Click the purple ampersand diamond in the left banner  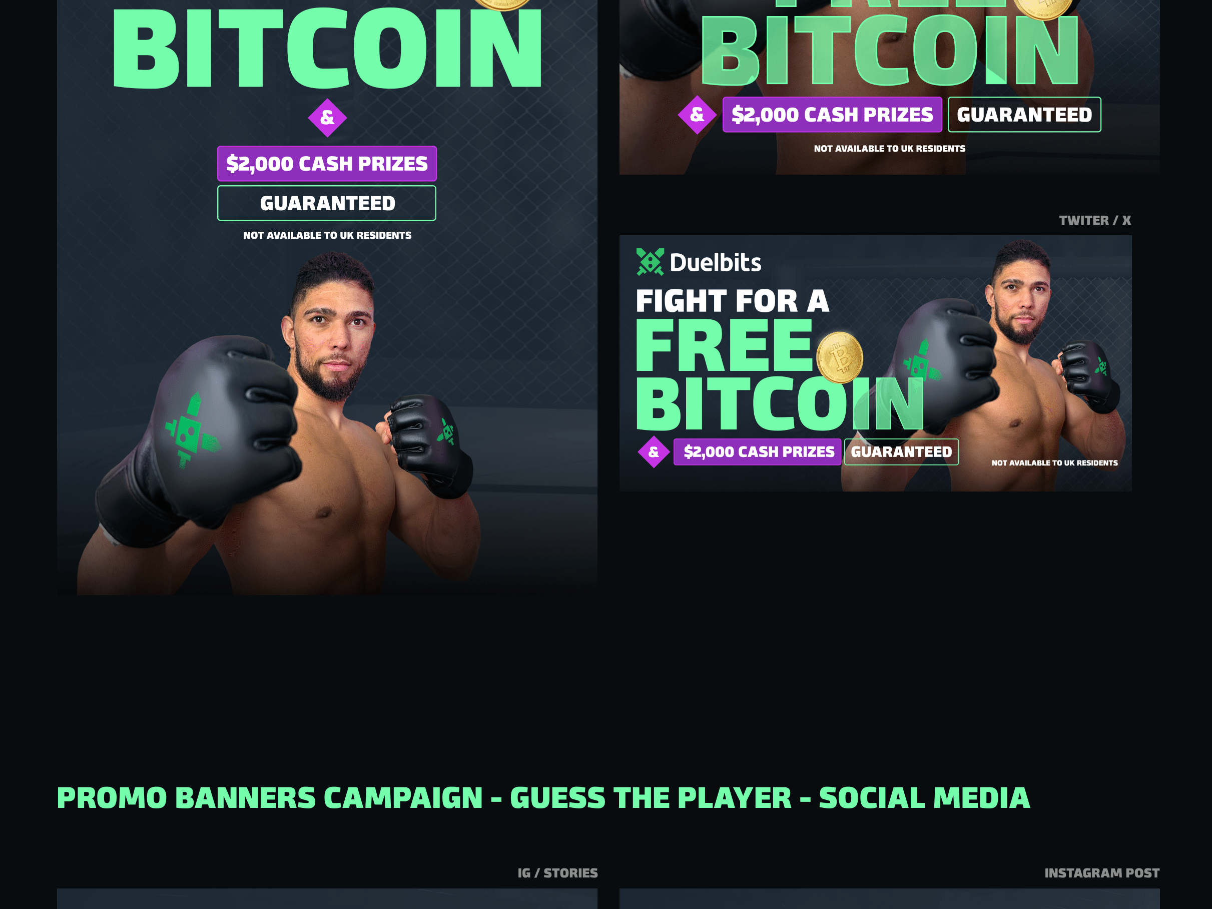(x=327, y=118)
